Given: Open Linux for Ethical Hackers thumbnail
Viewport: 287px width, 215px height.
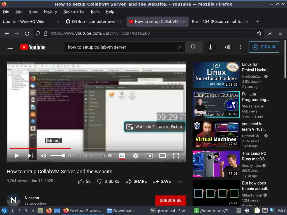Looking at the screenshot, I should (216, 75).
